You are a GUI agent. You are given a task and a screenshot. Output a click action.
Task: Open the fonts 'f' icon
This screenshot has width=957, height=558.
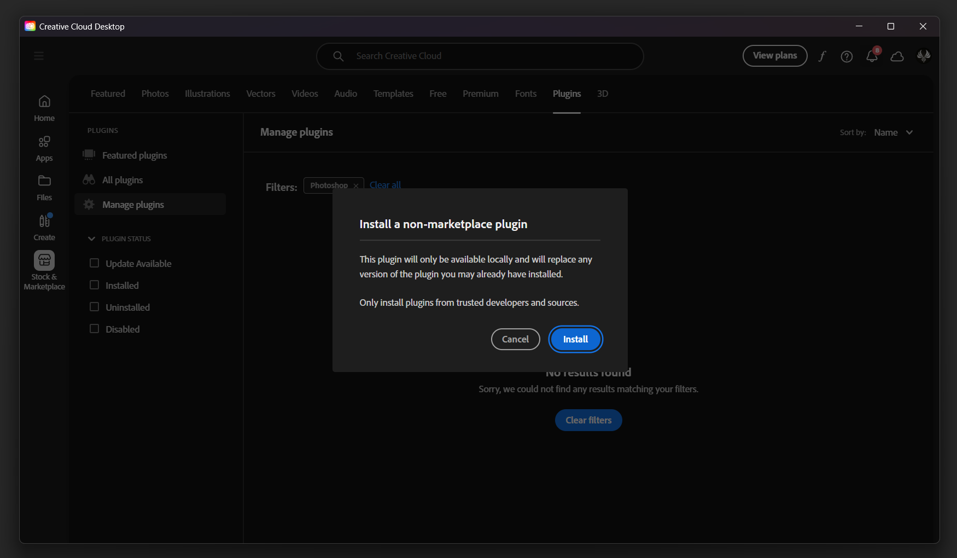(822, 56)
